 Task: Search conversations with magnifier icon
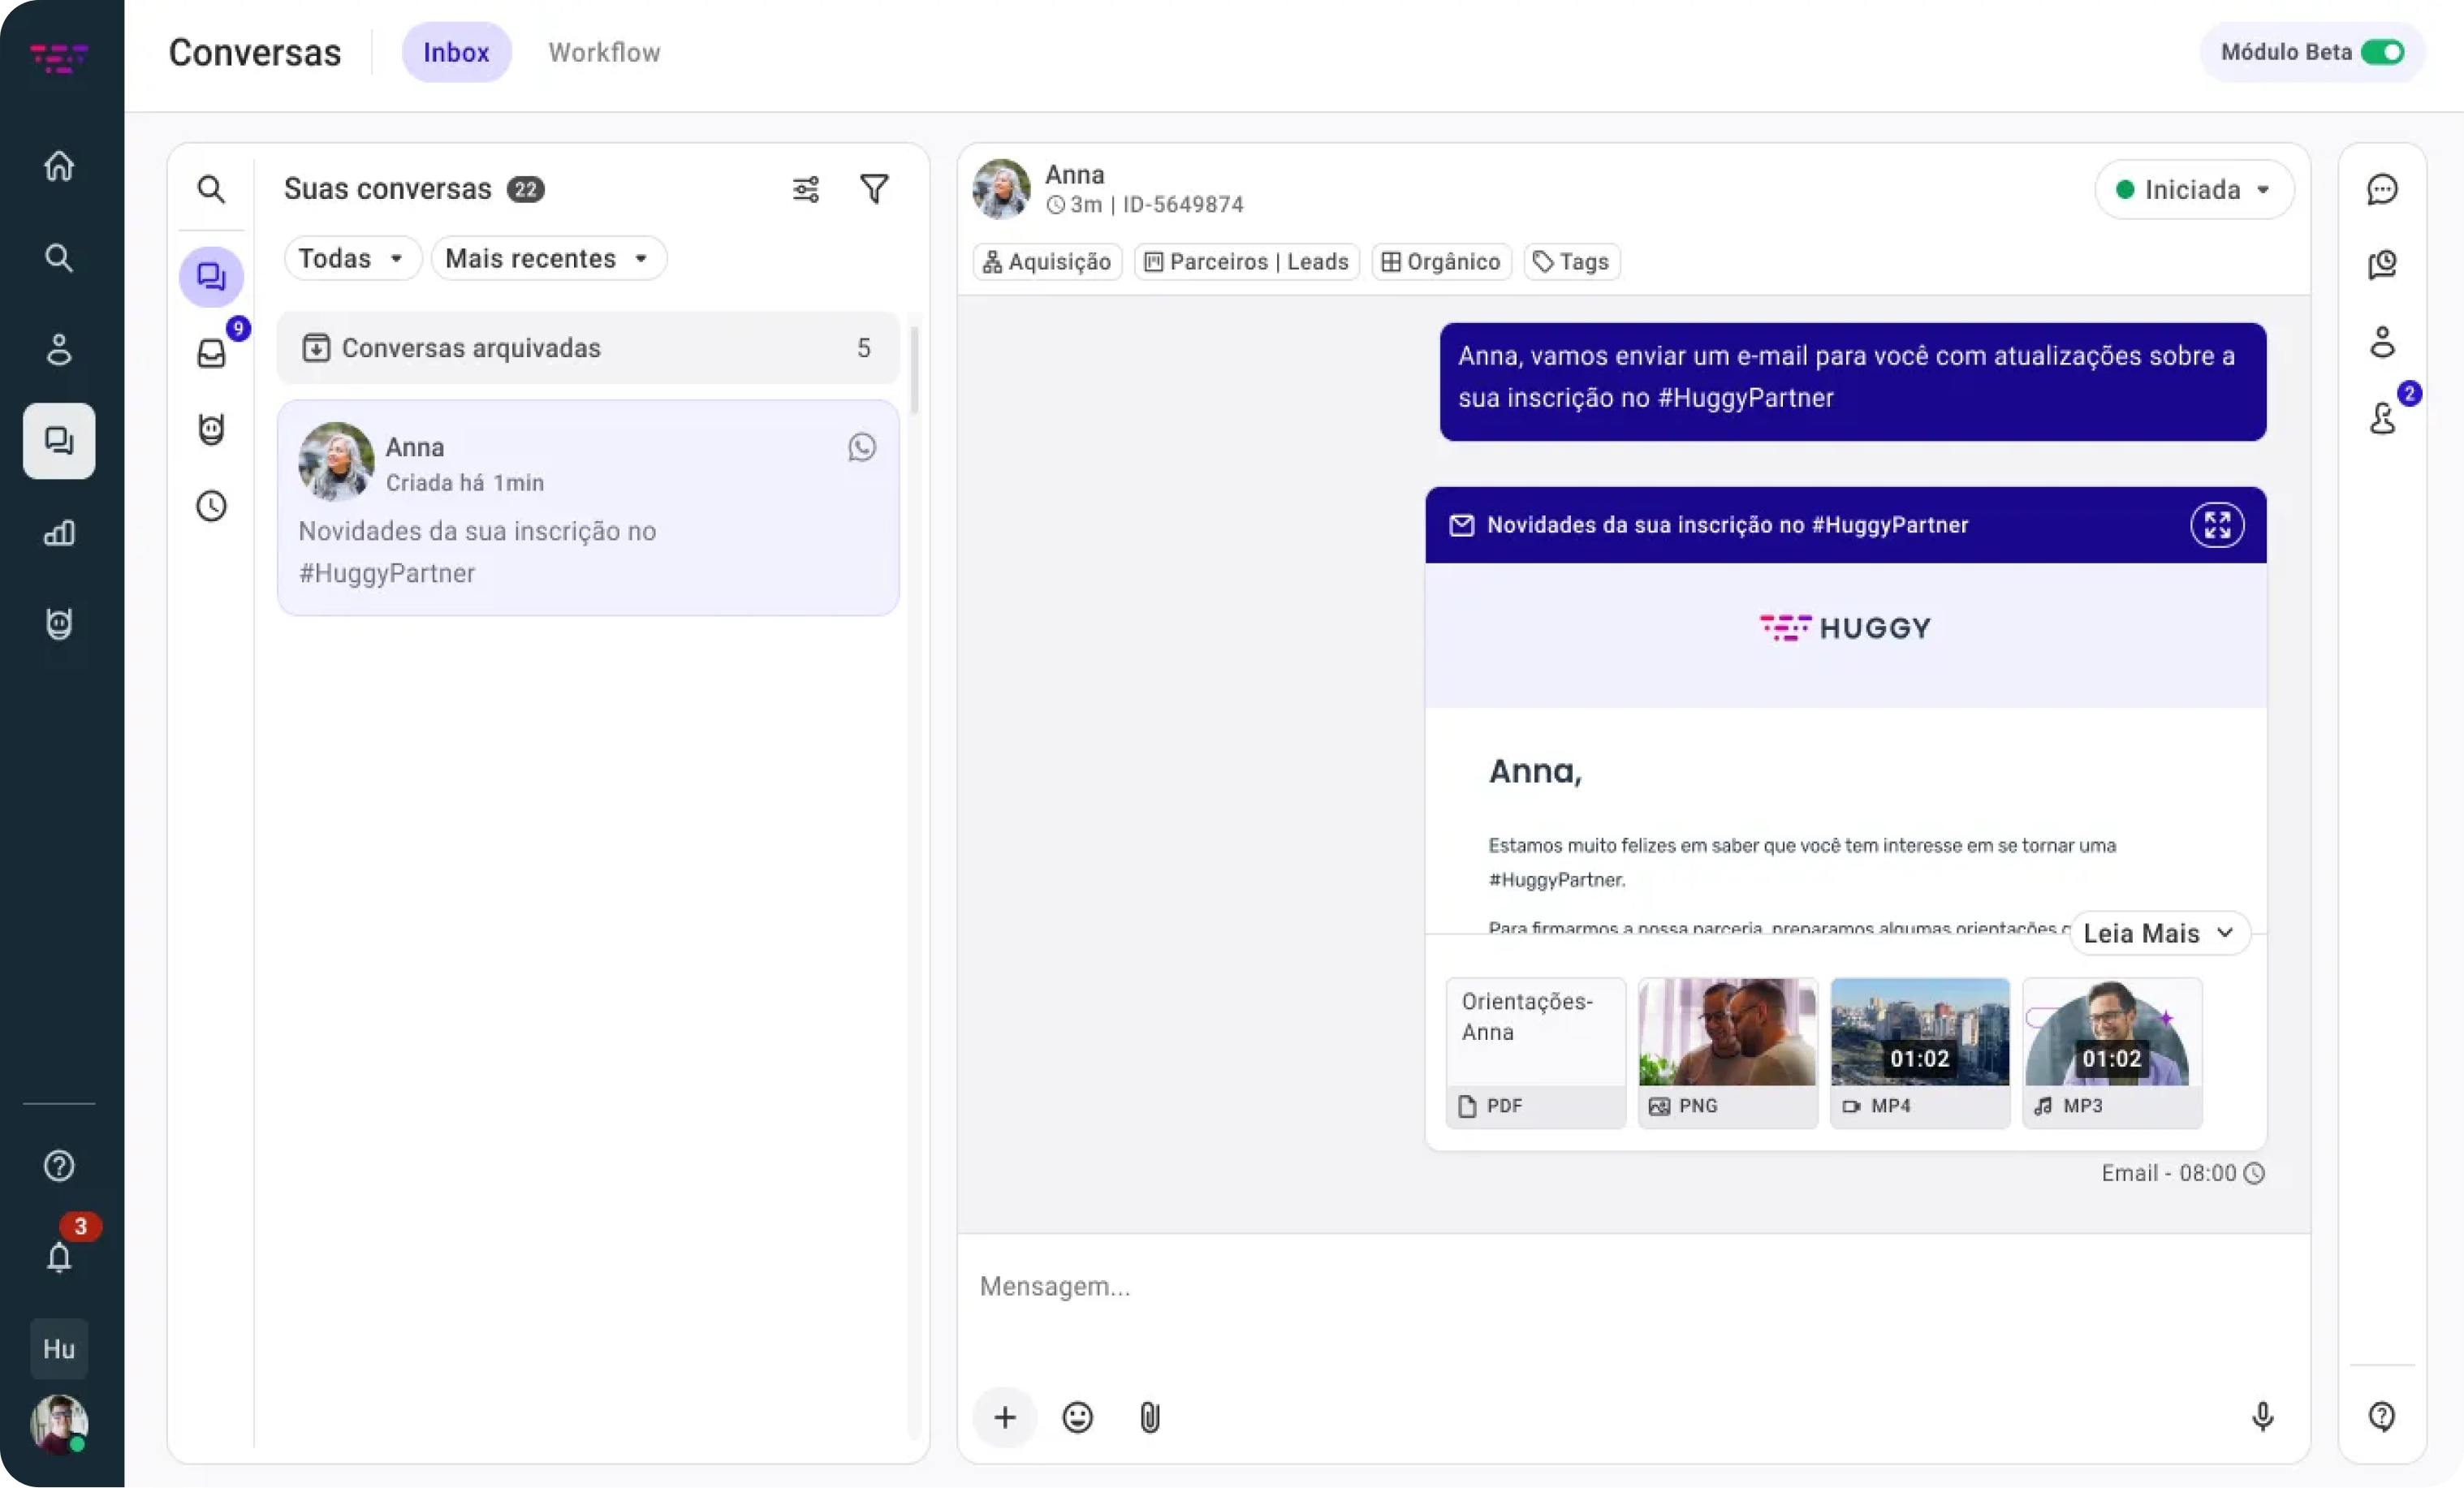[211, 189]
